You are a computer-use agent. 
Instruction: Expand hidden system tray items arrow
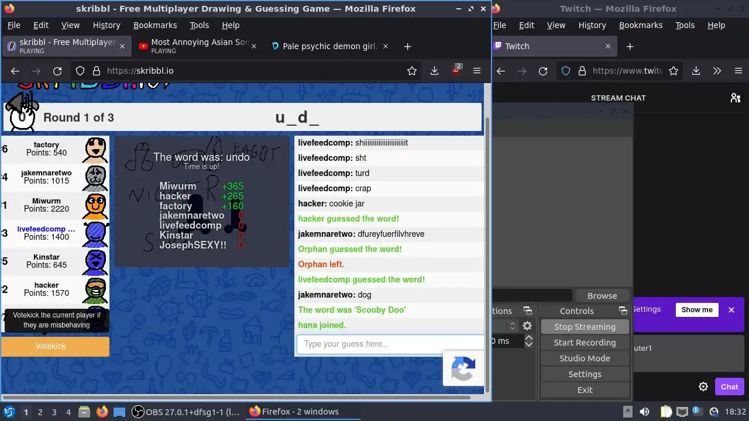[x=627, y=412]
